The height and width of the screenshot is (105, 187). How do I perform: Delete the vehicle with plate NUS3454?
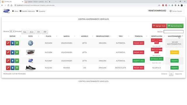tap(13, 43)
